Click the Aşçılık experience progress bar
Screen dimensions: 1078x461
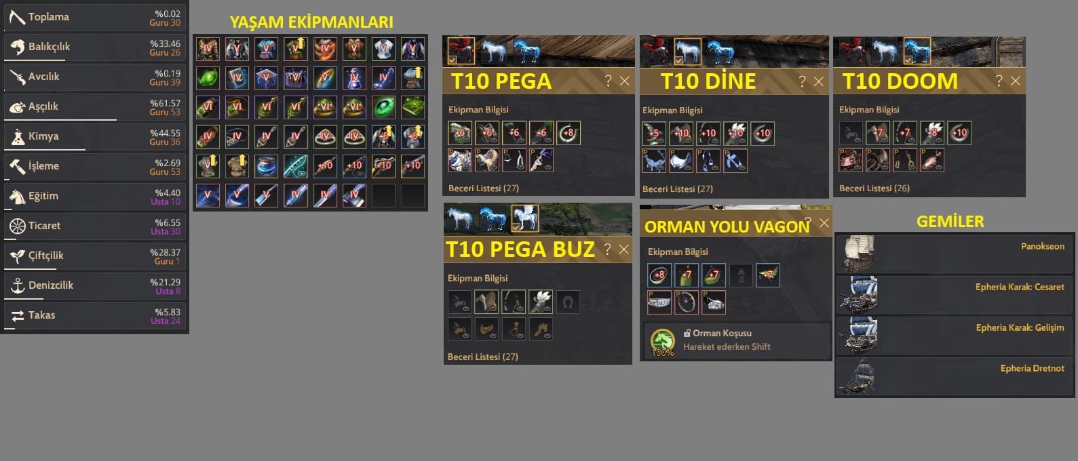(x=60, y=120)
